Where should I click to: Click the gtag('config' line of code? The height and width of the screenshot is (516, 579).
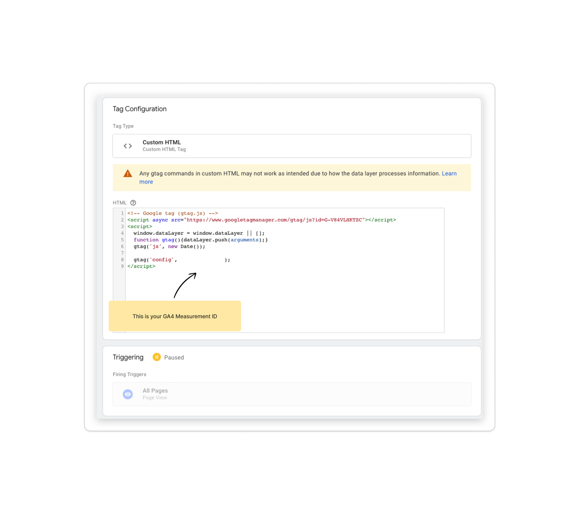[x=182, y=260]
